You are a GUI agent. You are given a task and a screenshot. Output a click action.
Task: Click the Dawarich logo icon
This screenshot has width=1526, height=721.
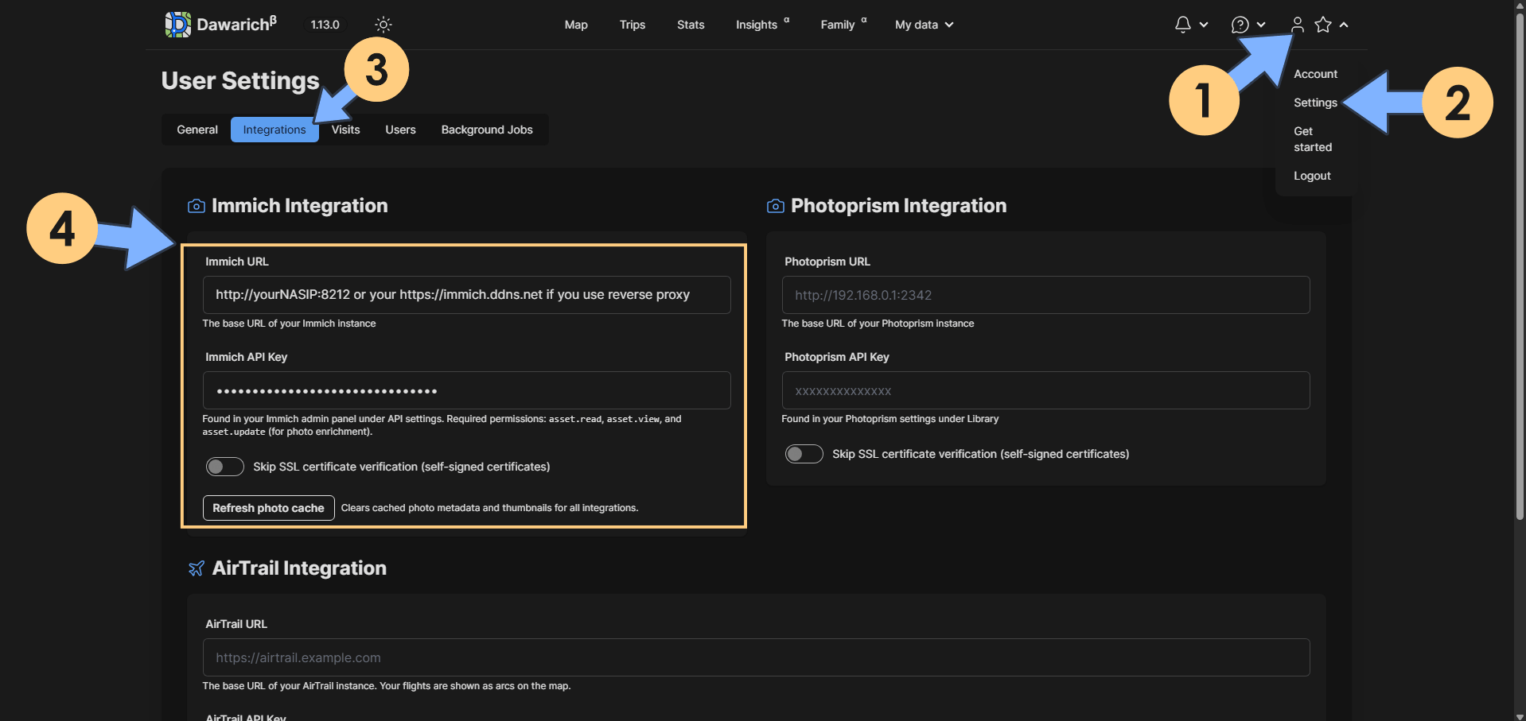(x=177, y=25)
